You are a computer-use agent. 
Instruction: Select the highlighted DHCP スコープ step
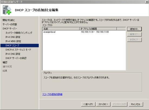20,46
